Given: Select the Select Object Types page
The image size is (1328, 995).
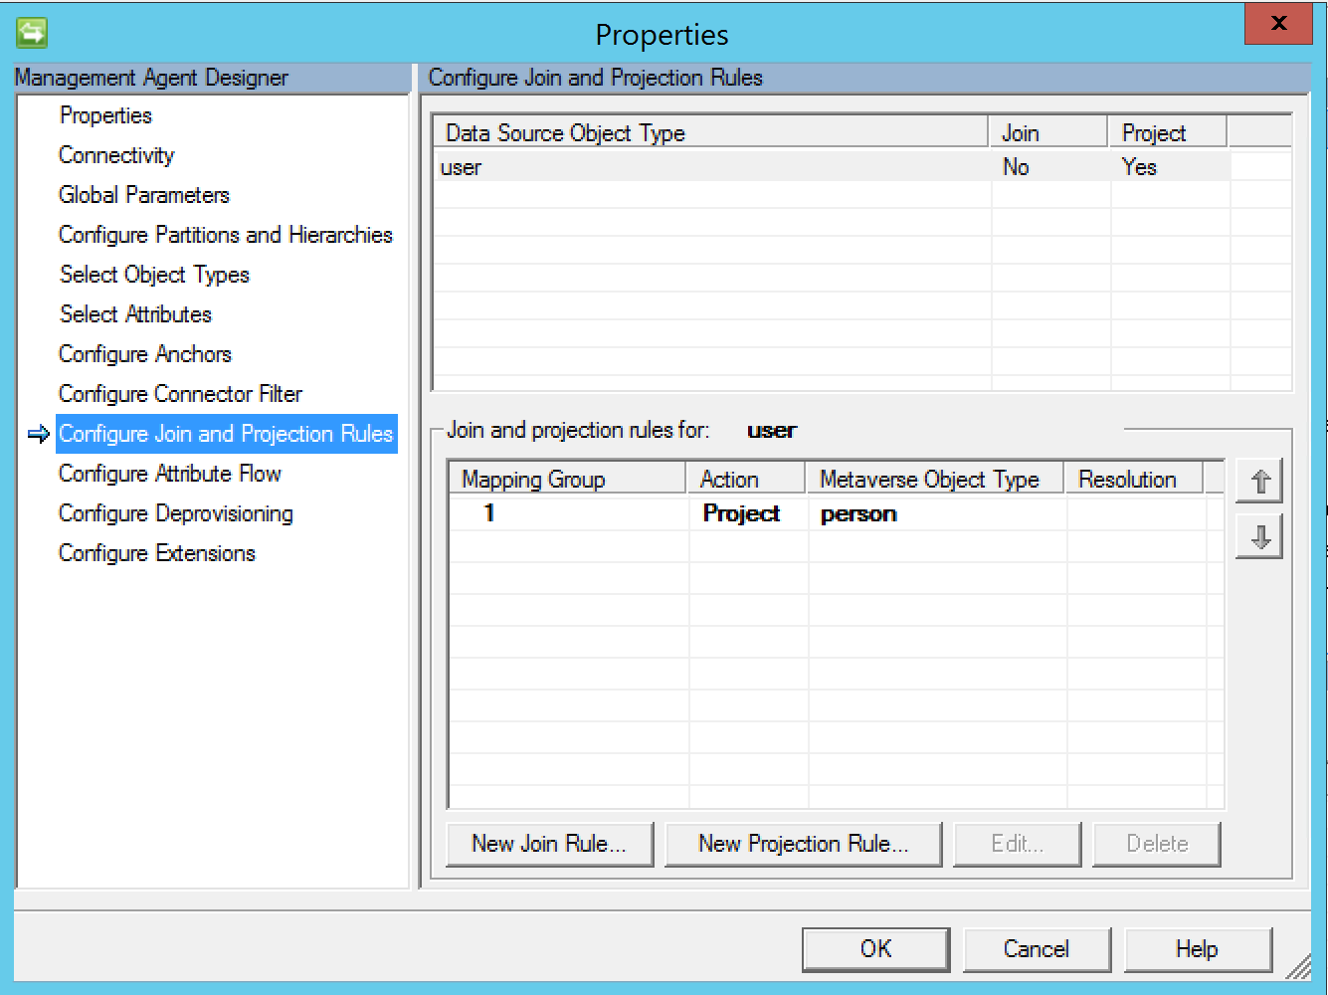Looking at the screenshot, I should [154, 275].
